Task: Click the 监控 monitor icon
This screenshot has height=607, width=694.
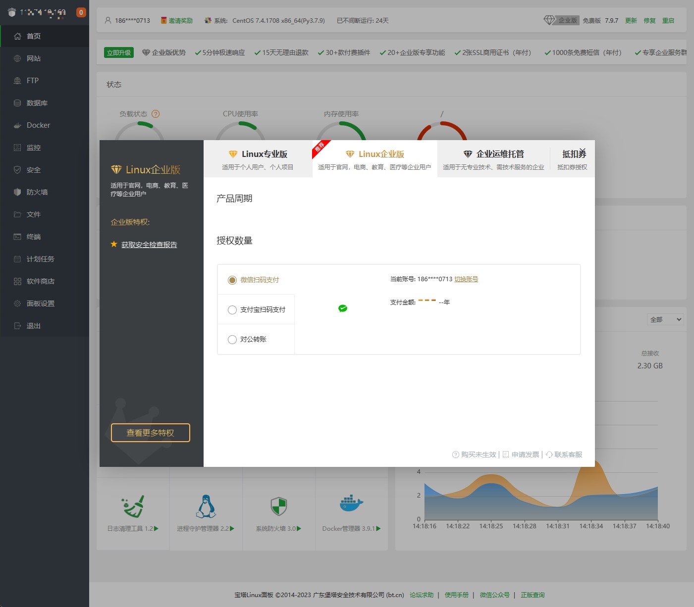Action: pyautogui.click(x=17, y=148)
